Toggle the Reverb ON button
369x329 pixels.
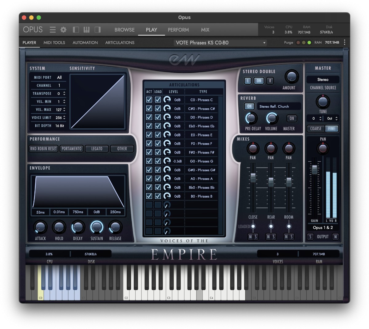(249, 106)
